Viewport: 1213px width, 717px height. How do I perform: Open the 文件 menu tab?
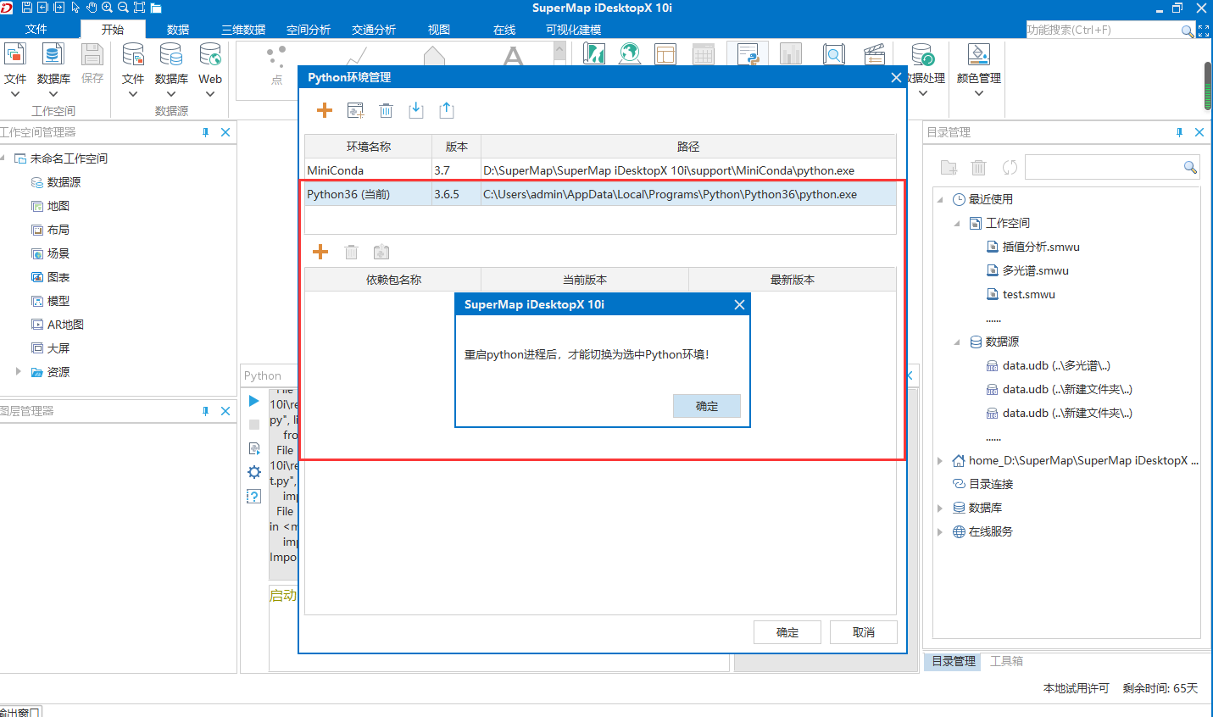click(x=36, y=29)
